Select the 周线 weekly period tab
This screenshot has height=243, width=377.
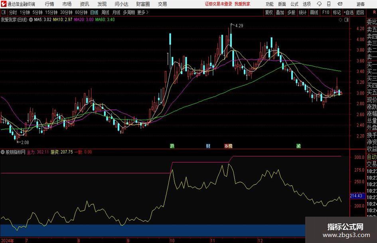105,12
